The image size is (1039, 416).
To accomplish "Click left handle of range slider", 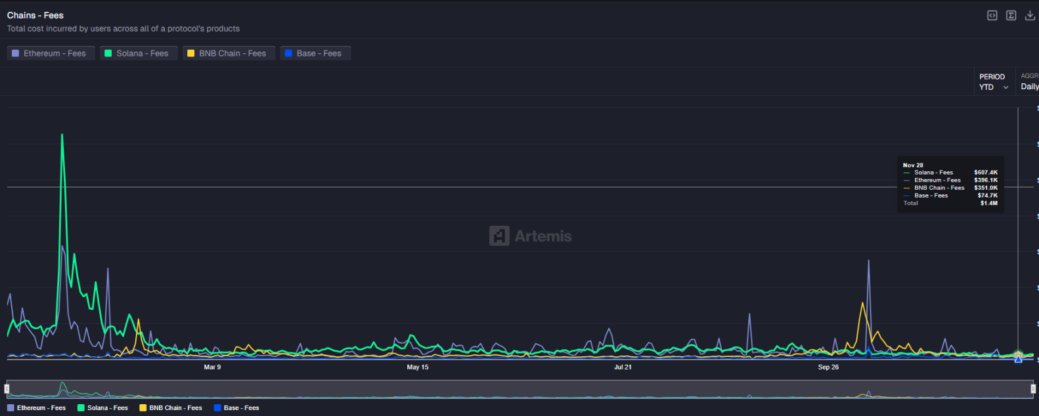I will pyautogui.click(x=7, y=388).
